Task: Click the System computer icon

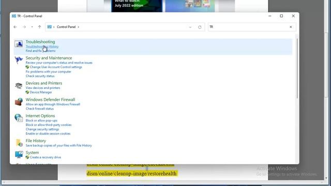Action: click(x=19, y=154)
